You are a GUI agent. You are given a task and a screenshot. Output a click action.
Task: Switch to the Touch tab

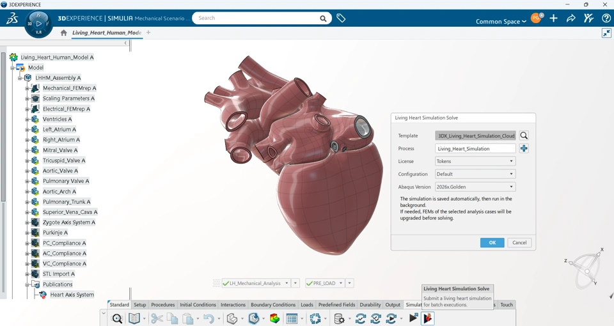[507, 304]
